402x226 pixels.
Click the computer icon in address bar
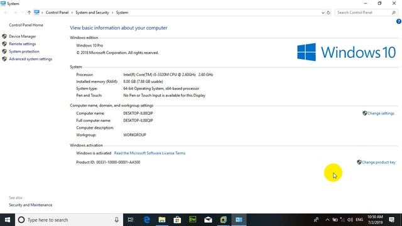click(36, 13)
